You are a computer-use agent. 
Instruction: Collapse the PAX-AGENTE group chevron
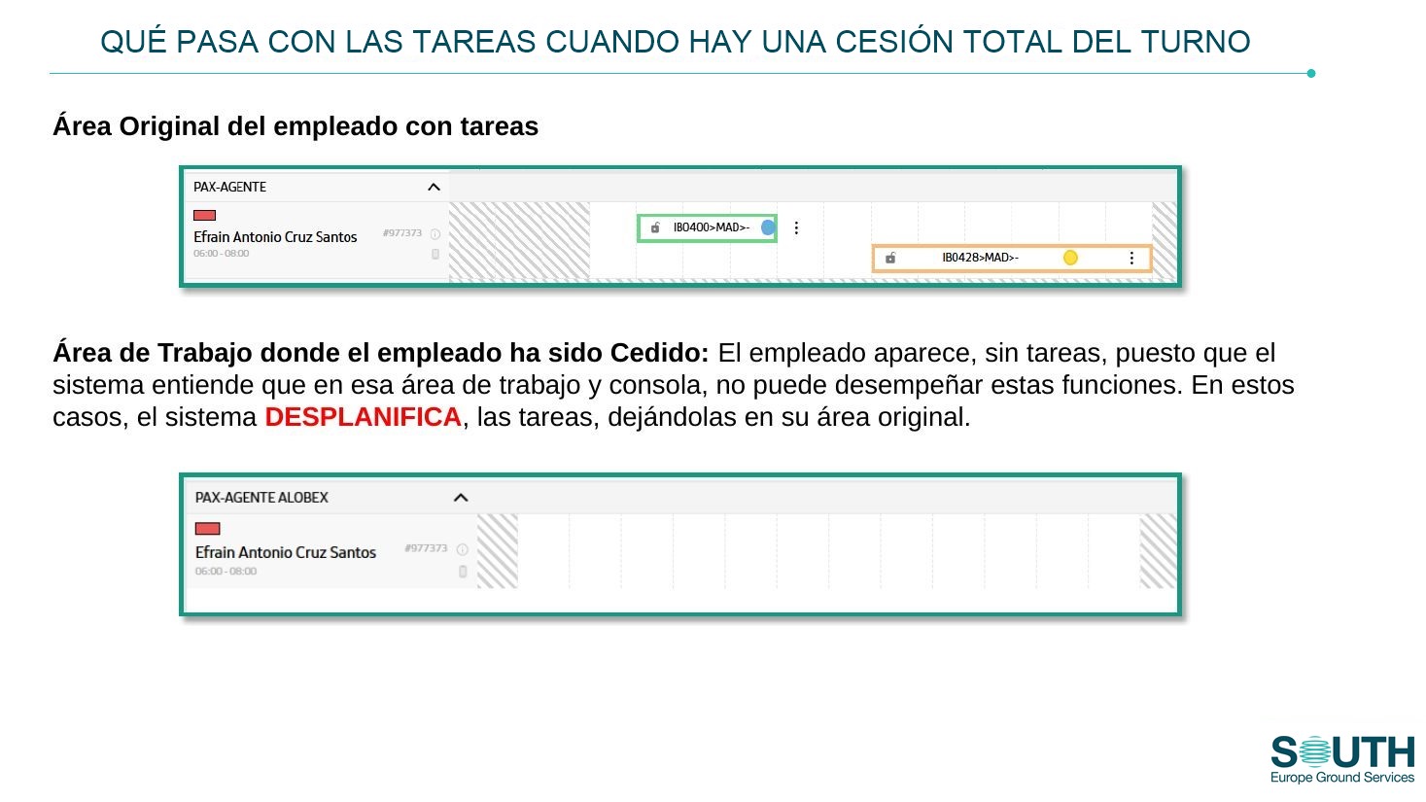point(434,187)
